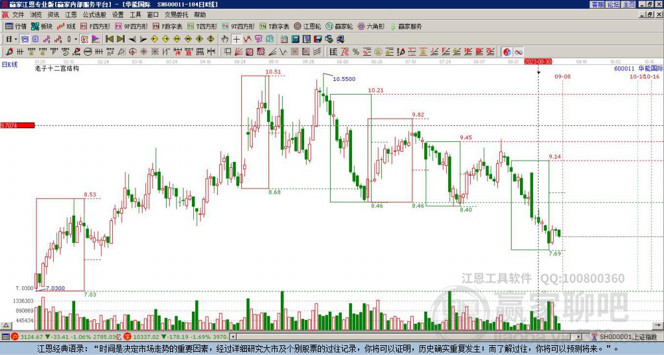664x355 pixels.
Task: Open 赢家服务 service page
Action: point(406,26)
